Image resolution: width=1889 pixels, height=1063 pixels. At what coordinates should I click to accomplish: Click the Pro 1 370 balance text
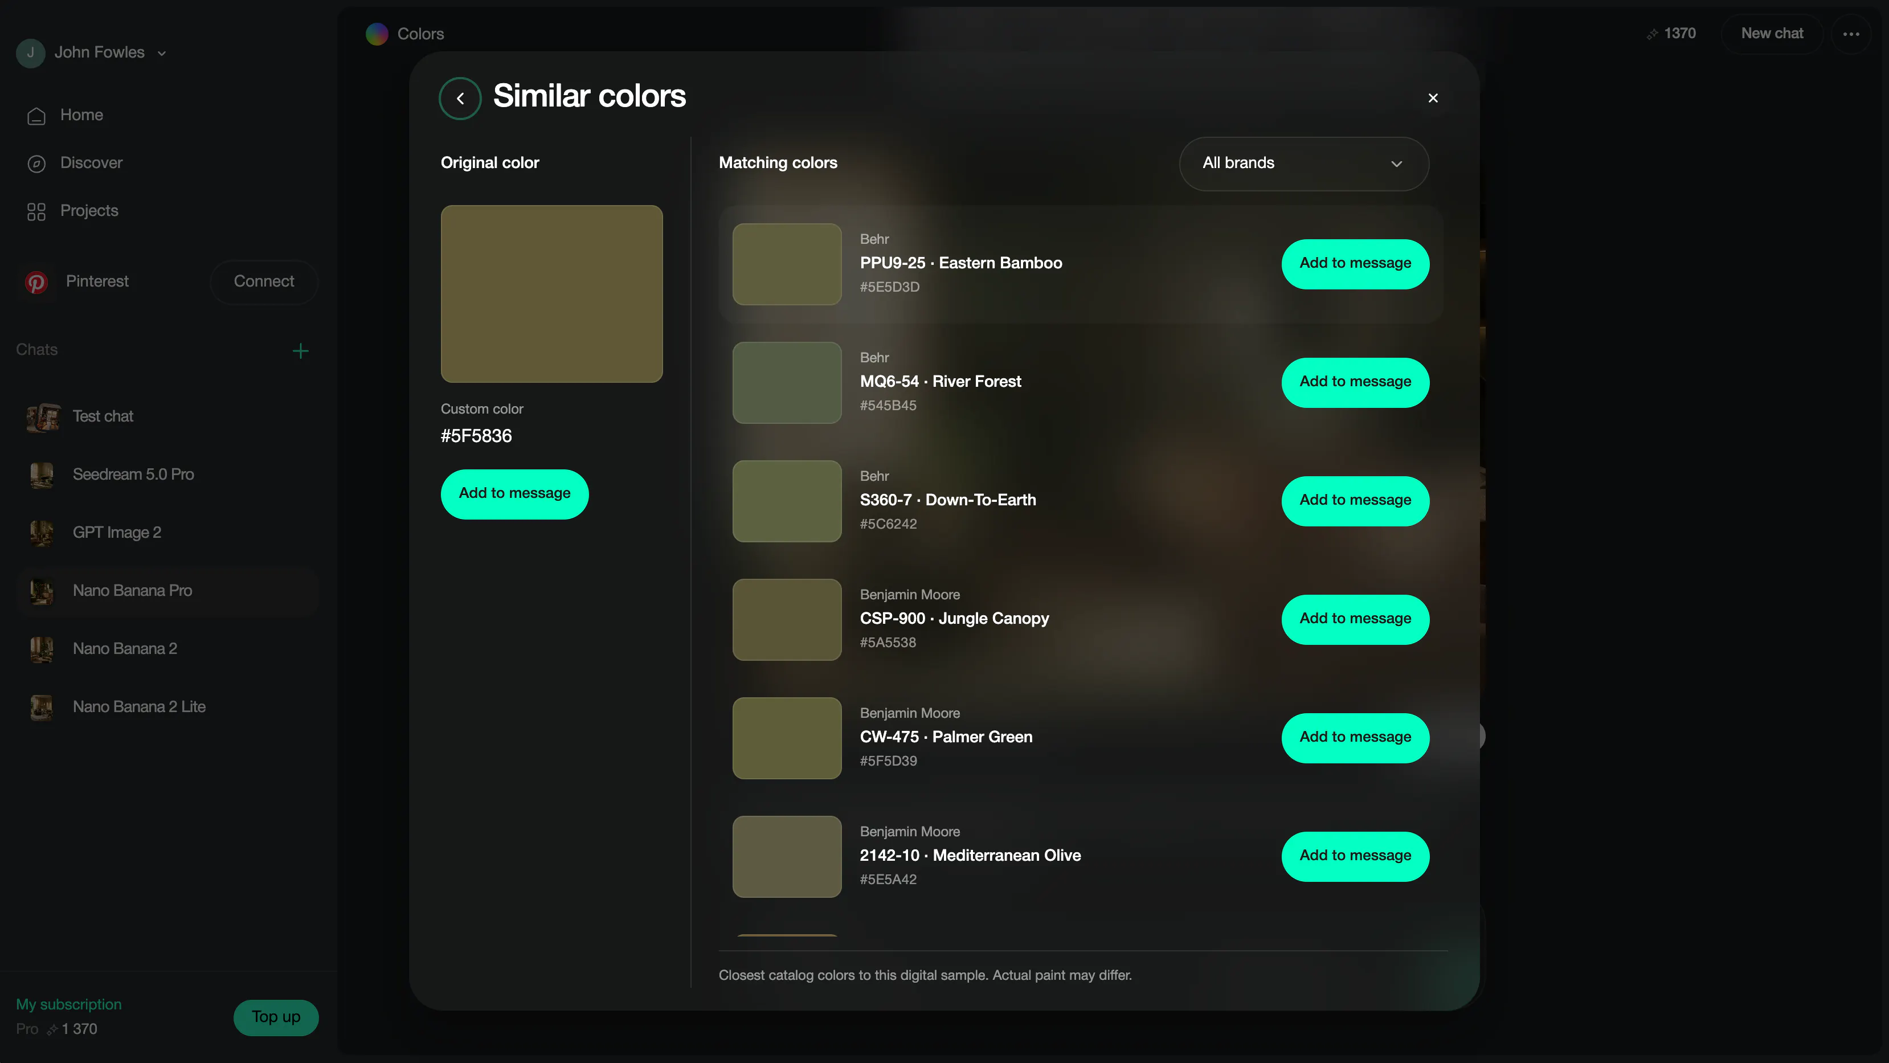coord(56,1030)
